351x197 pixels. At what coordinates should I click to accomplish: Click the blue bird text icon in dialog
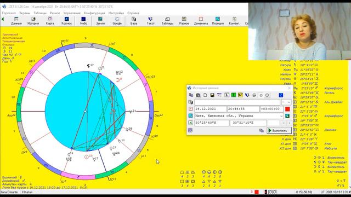[x=247, y=95]
